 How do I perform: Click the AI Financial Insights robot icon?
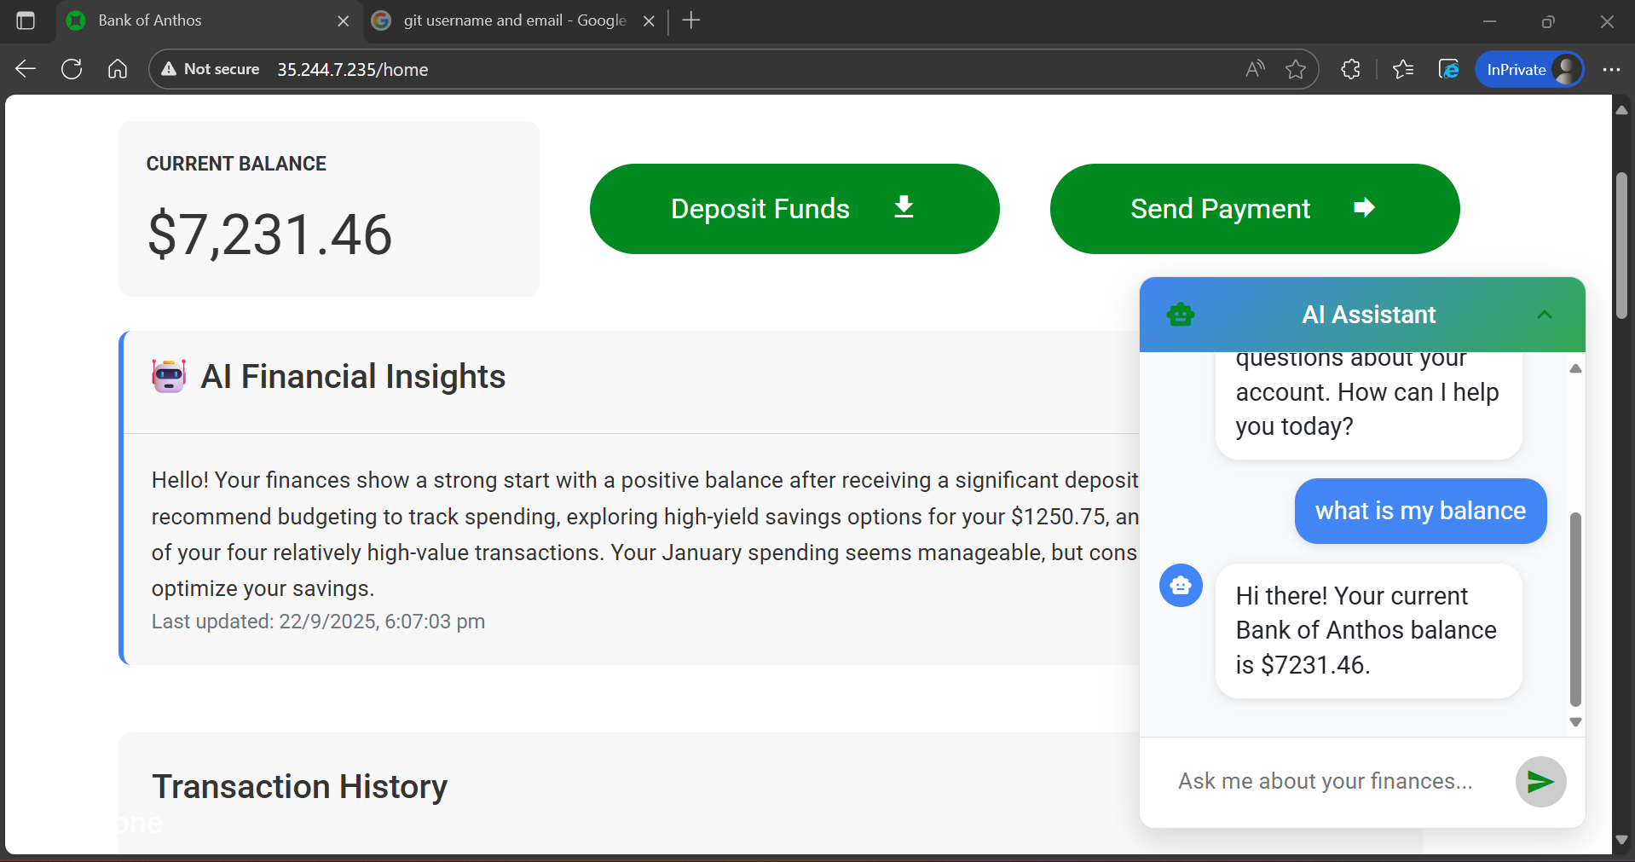[x=168, y=375]
